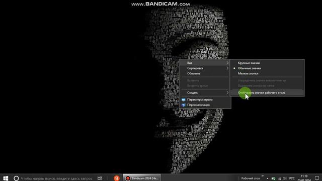Click the Параметры экрана monitor icon
Image resolution: width=322 pixels, height=181 pixels.
[x=183, y=100]
